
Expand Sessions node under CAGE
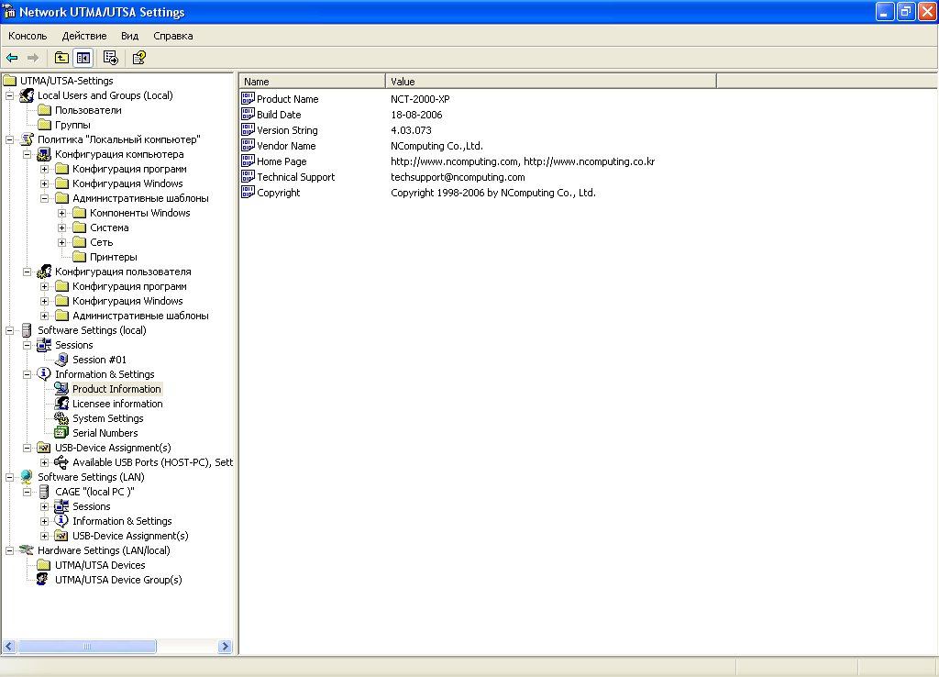[44, 507]
